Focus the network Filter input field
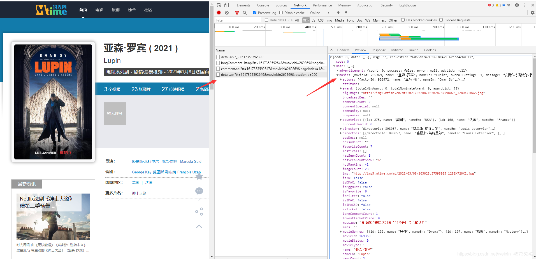 point(238,20)
